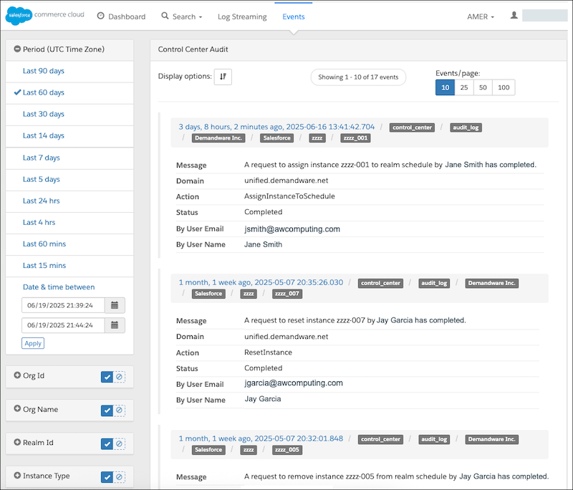
Task: Set events per page to 100
Action: [x=504, y=87]
